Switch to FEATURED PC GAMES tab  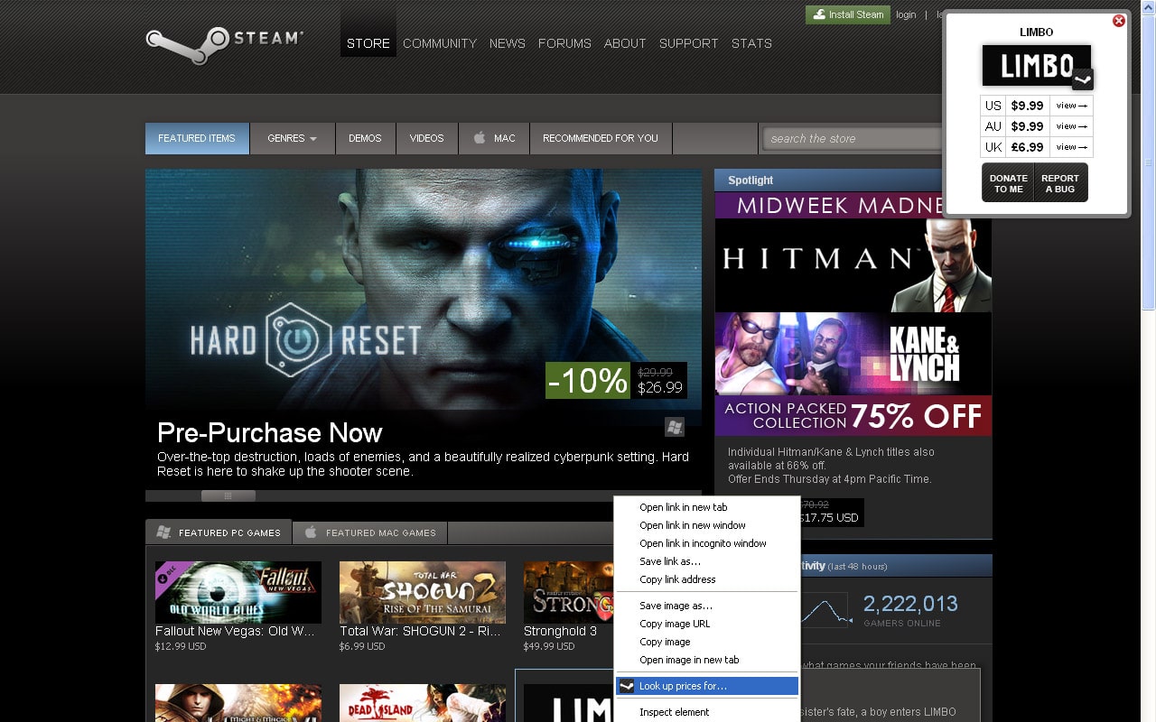tap(219, 532)
